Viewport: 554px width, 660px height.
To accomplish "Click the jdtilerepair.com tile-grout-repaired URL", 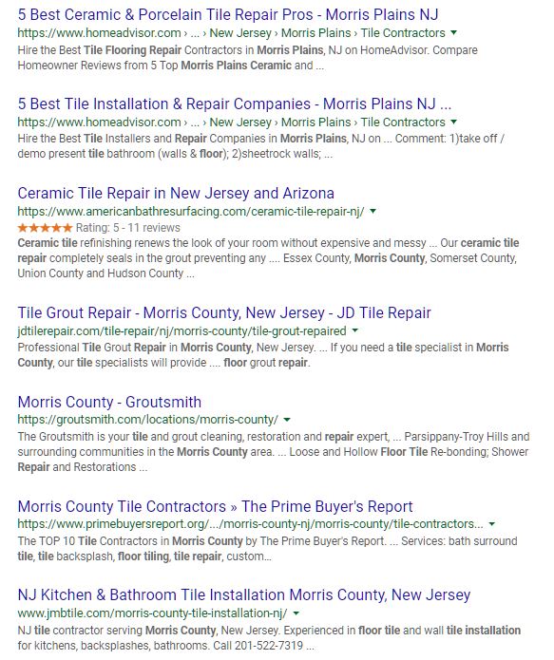I will (x=182, y=330).
